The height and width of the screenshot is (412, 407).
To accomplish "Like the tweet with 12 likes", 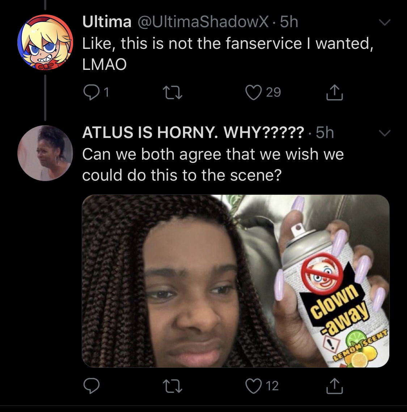I will click(253, 386).
